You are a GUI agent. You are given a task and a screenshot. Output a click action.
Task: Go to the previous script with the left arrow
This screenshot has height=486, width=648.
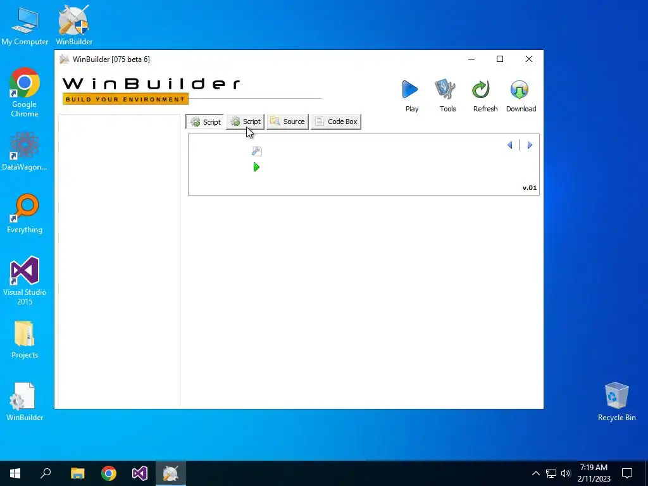tap(510, 145)
